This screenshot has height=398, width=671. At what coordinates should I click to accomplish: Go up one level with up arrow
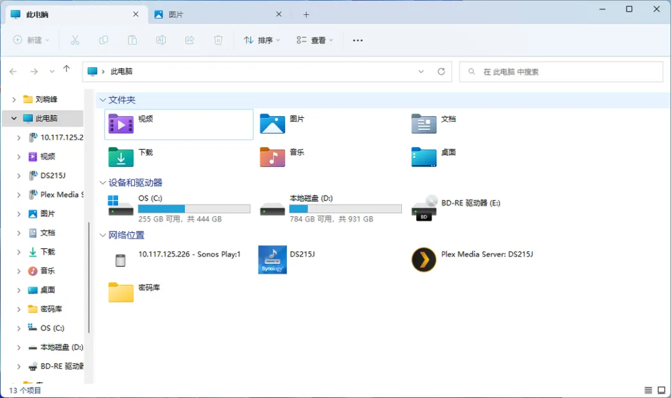[66, 69]
